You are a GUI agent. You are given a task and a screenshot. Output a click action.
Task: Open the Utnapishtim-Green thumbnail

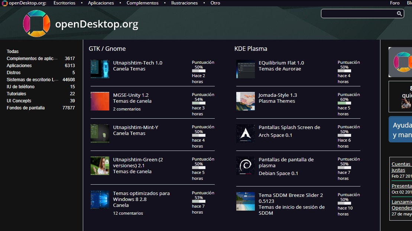click(100, 166)
